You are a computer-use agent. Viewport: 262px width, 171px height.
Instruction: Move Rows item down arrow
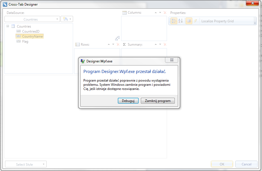tap(113, 44)
